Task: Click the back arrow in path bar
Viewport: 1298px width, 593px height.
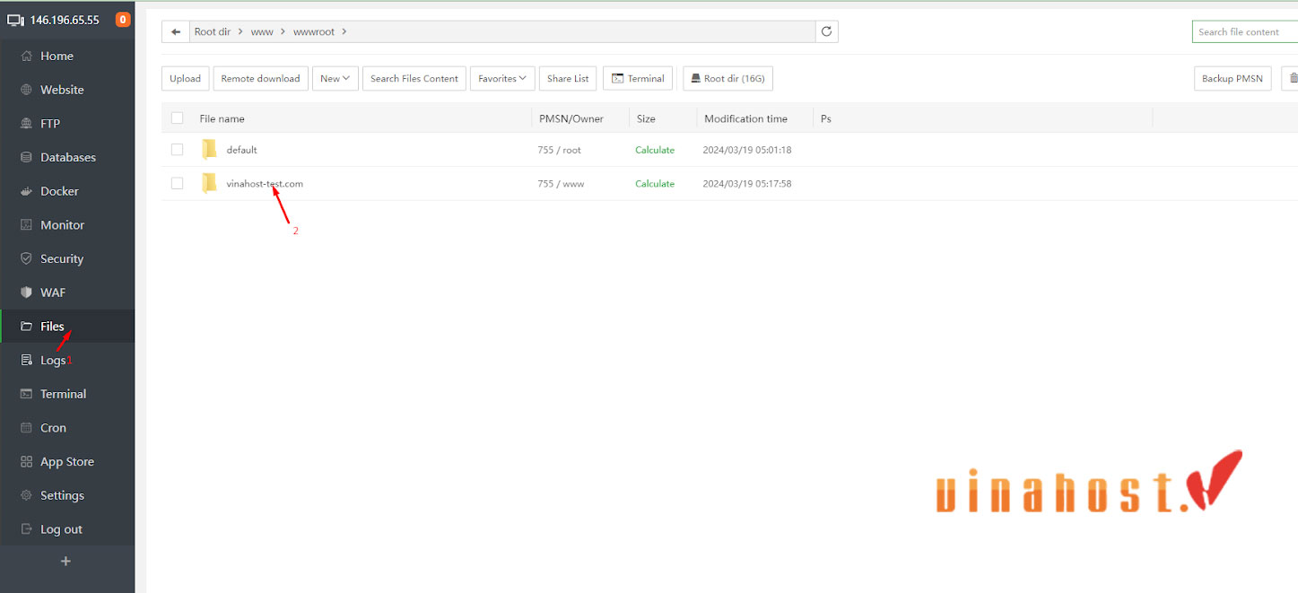Action: [176, 31]
